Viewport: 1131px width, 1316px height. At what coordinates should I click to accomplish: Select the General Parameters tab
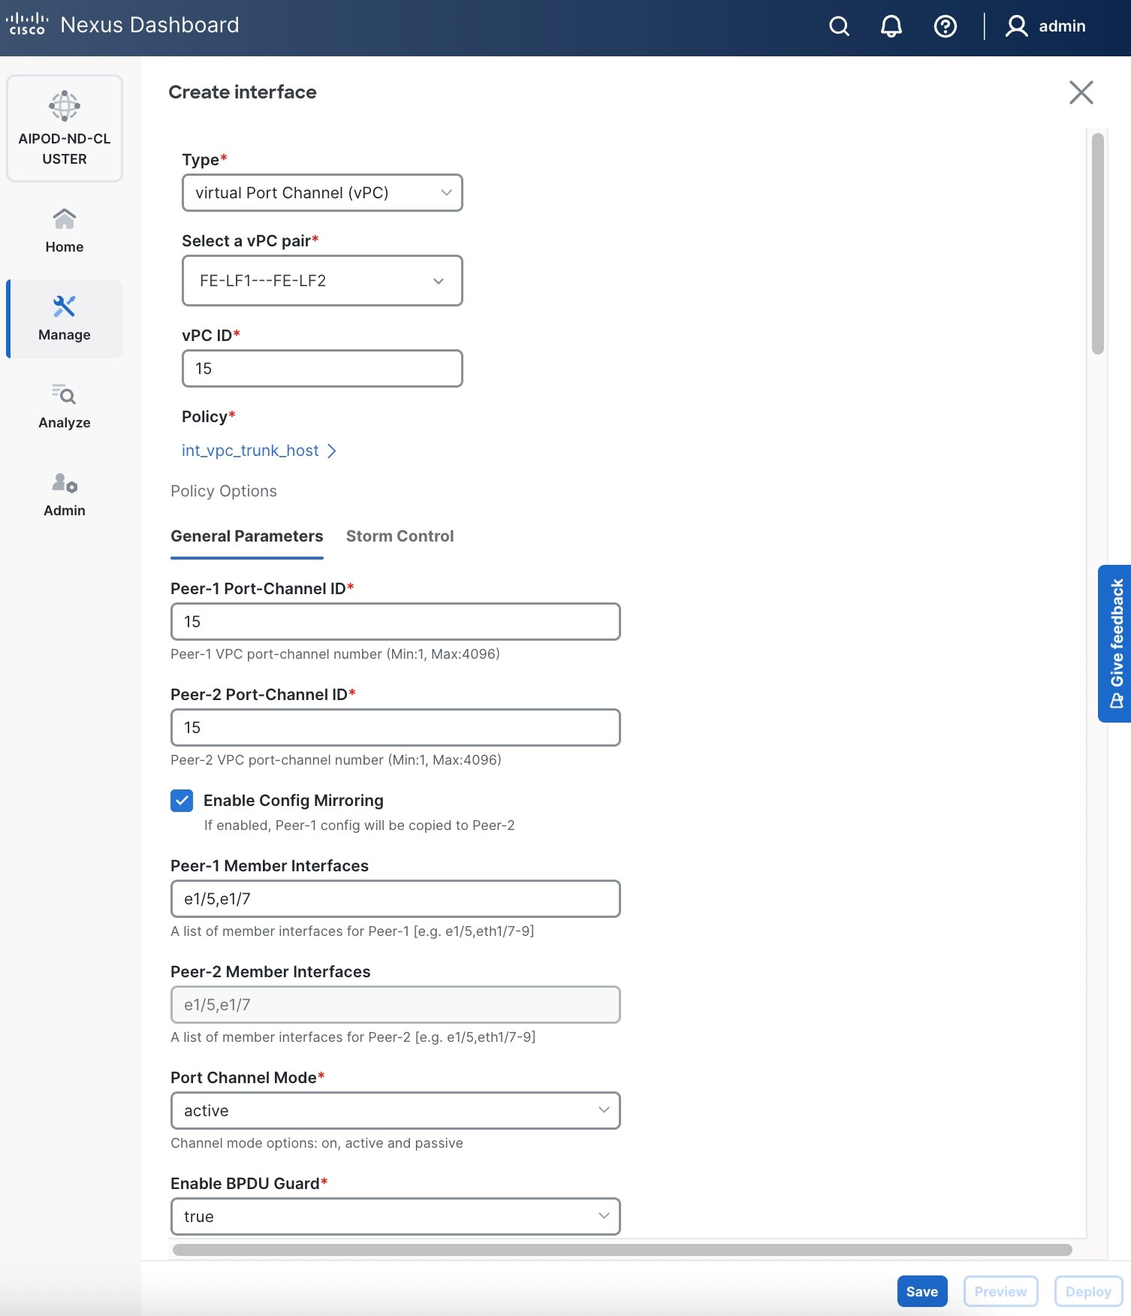(x=246, y=536)
